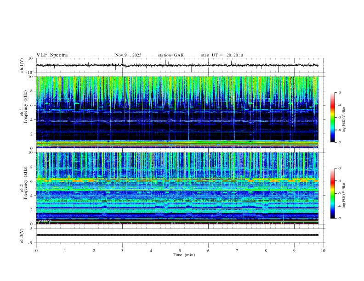Click the "4" tick on the Time axis

point(151,251)
